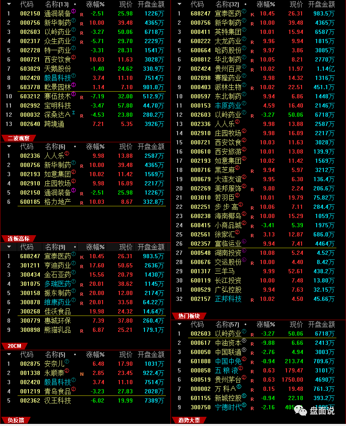Click the red badge next to 青岛食品
Screen dimensions: 346x426
tap(73, 389)
